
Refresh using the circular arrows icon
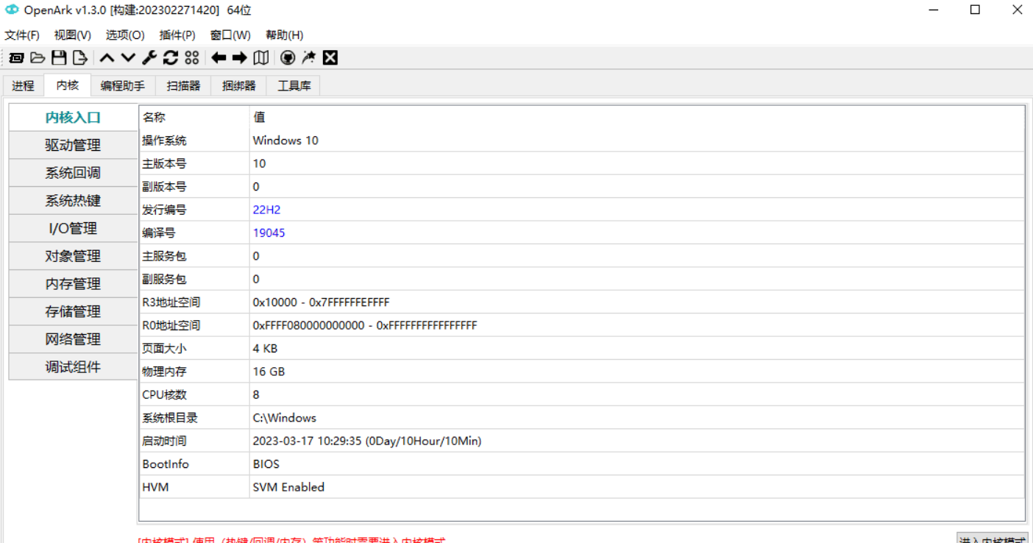click(x=170, y=57)
